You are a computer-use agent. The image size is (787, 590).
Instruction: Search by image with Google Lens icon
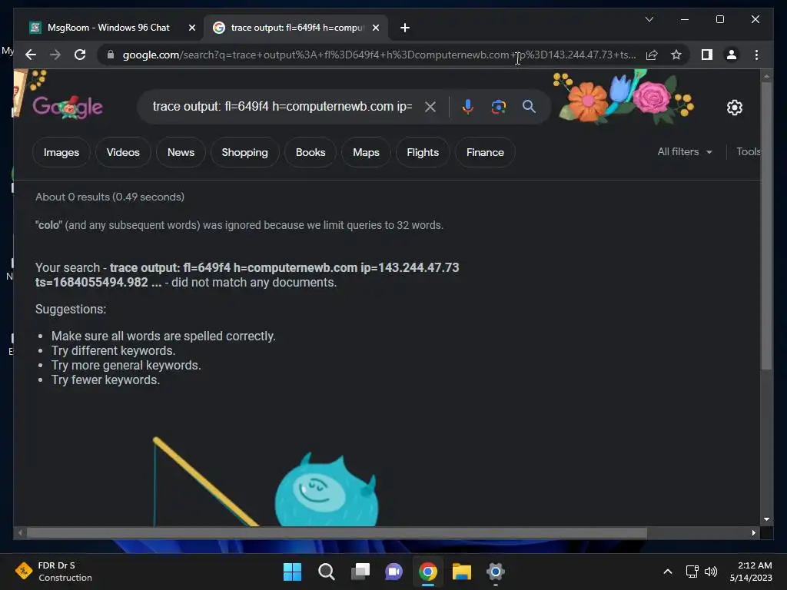(498, 106)
